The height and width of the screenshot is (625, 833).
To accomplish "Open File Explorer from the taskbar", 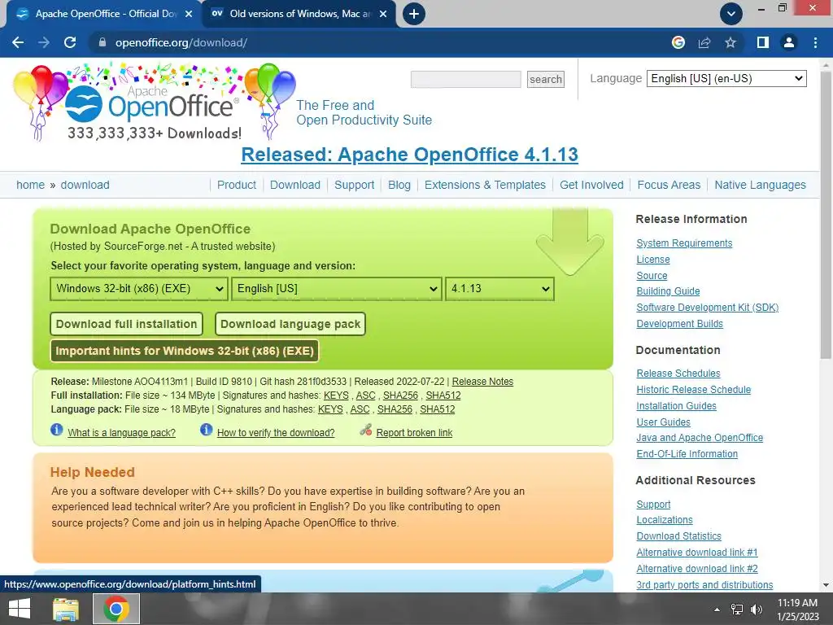I will click(x=66, y=609).
